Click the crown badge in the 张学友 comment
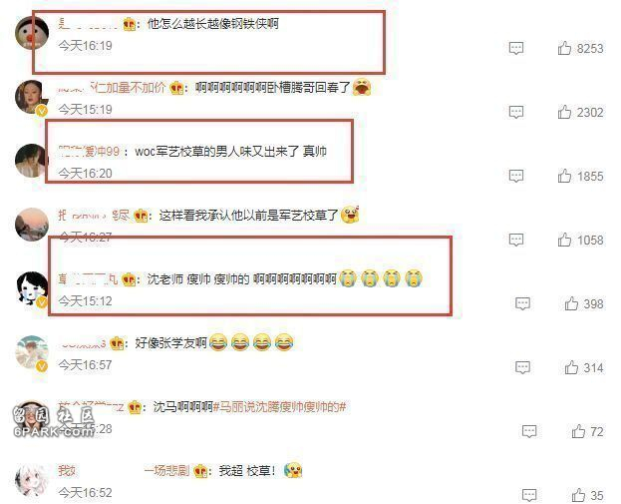The image size is (621, 504). click(117, 343)
